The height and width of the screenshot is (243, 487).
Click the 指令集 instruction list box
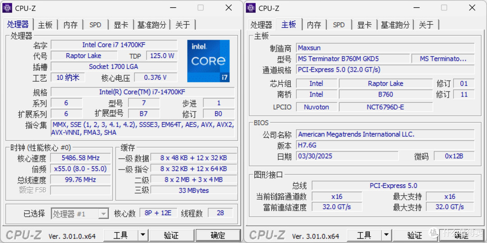pyautogui.click(x=142, y=128)
